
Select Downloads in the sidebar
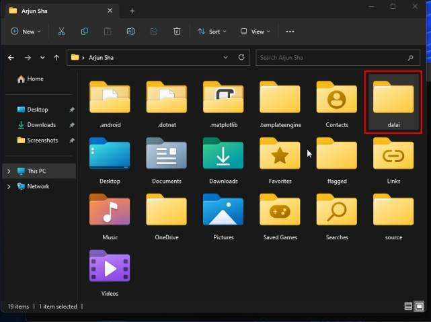click(x=41, y=125)
